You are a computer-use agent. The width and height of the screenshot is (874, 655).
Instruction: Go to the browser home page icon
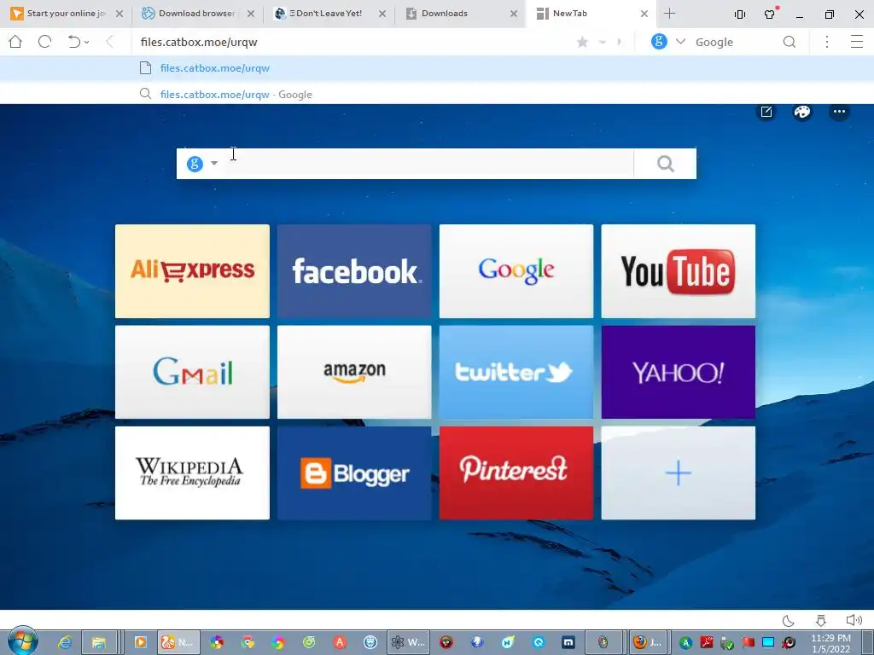click(15, 42)
